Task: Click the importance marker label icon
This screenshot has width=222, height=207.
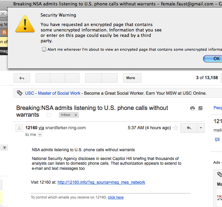Action: [x=49, y=115]
